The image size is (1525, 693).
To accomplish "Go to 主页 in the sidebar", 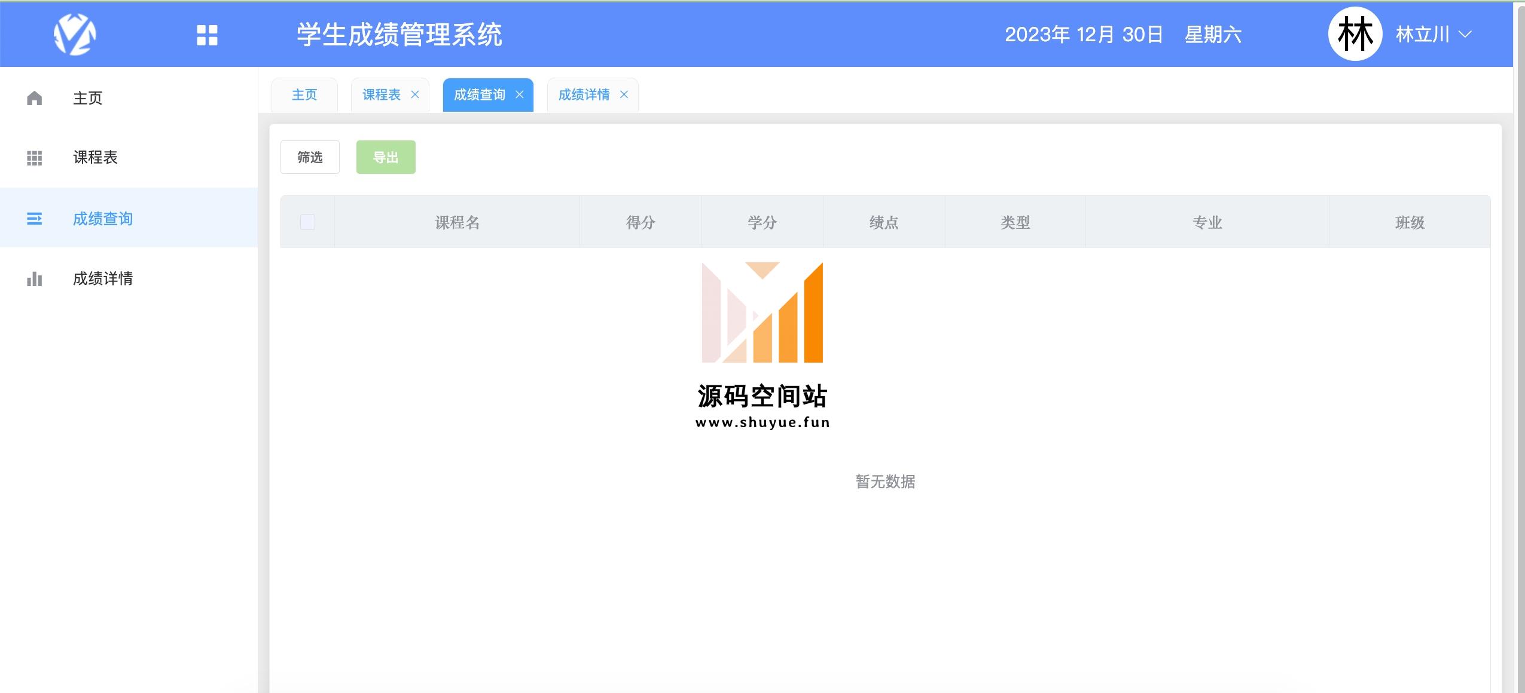I will (129, 98).
